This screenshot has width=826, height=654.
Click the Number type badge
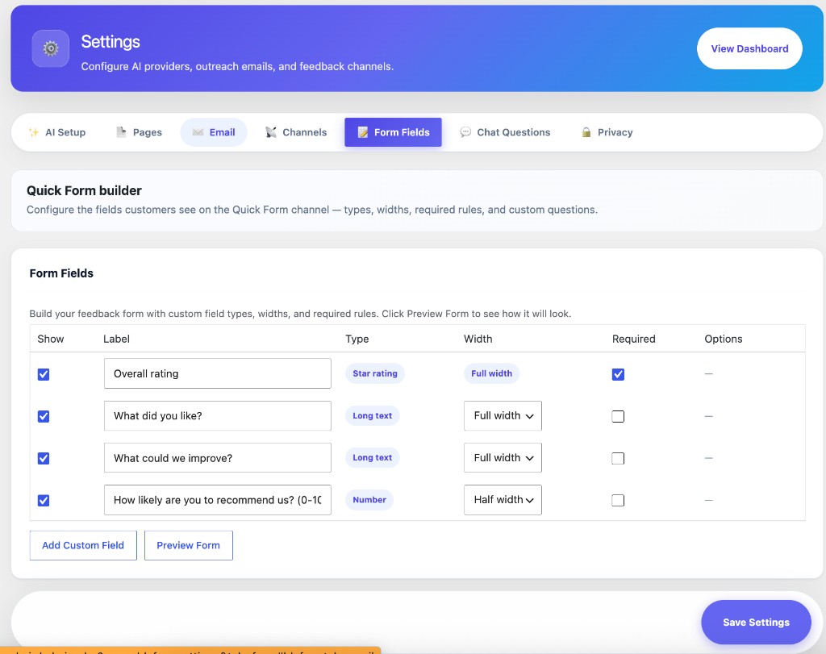tap(369, 500)
